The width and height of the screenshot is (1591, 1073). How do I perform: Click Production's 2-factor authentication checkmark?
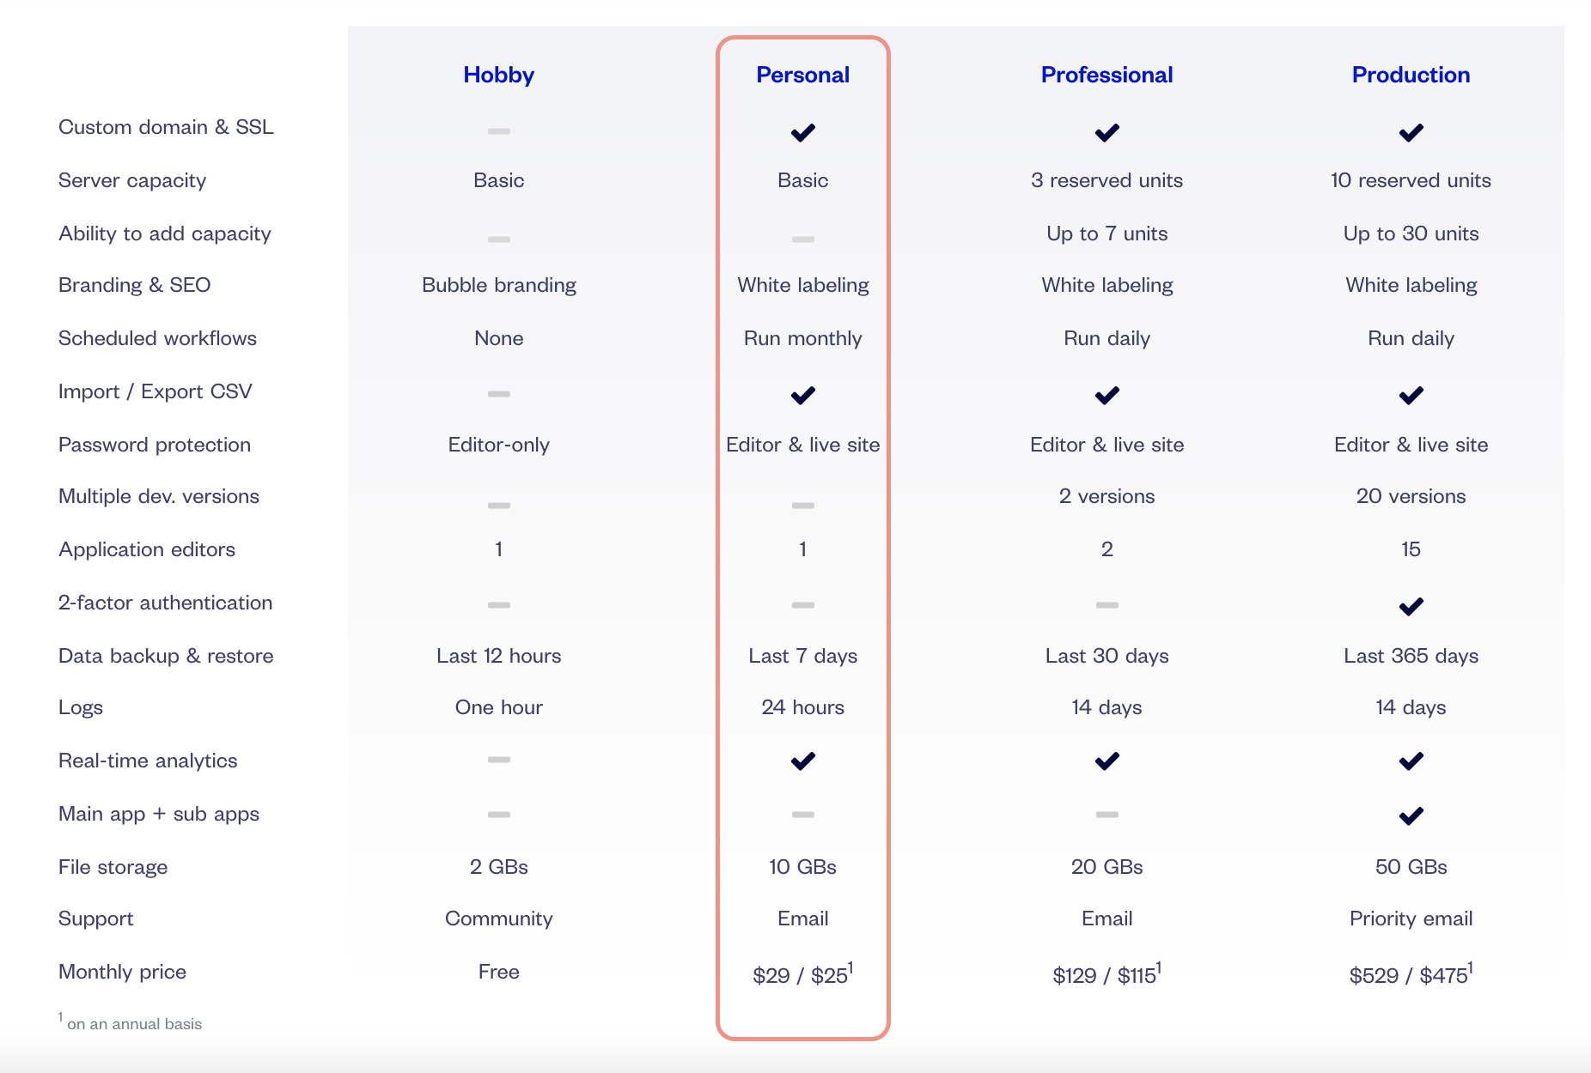pyautogui.click(x=1411, y=606)
